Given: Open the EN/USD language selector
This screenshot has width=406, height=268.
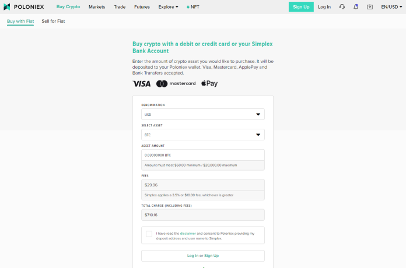Looking at the screenshot, I should [x=391, y=7].
